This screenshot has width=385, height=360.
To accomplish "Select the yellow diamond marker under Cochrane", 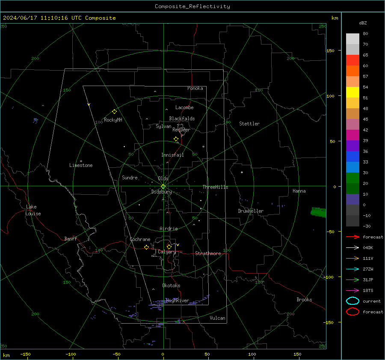I will pos(147,247).
